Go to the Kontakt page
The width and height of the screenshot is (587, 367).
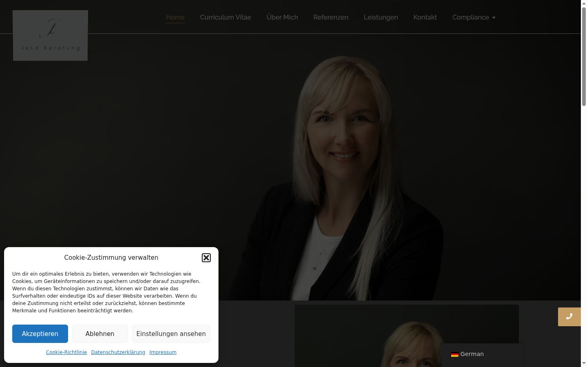pos(425,17)
